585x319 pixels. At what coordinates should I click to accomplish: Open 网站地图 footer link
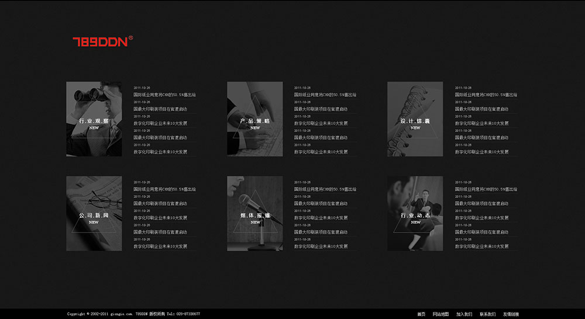(x=441, y=314)
